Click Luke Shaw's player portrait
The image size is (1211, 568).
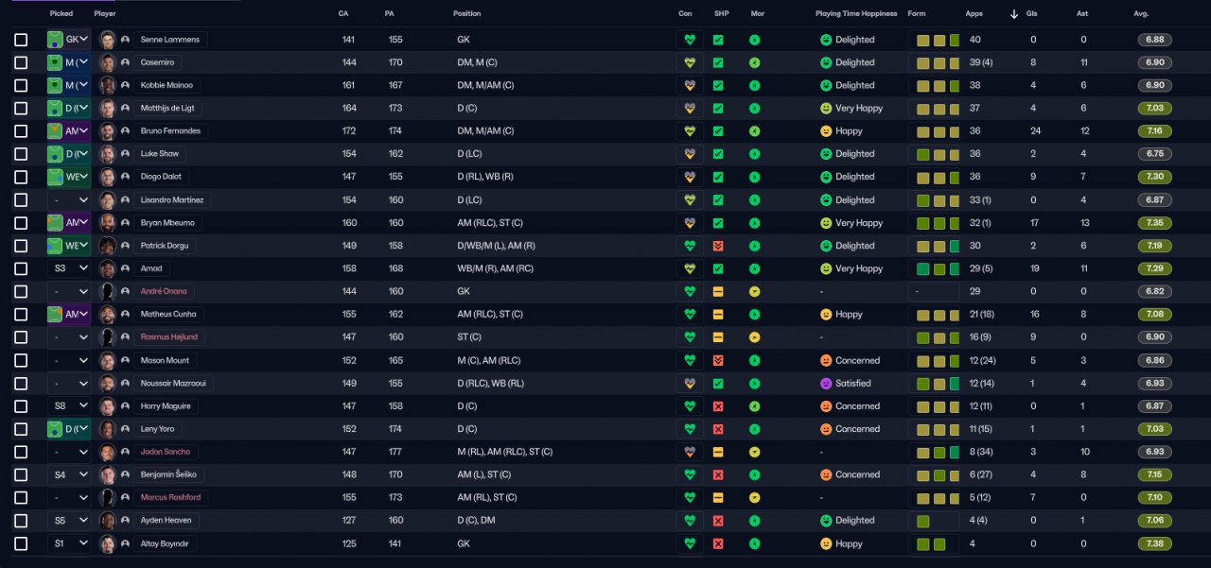[107, 154]
